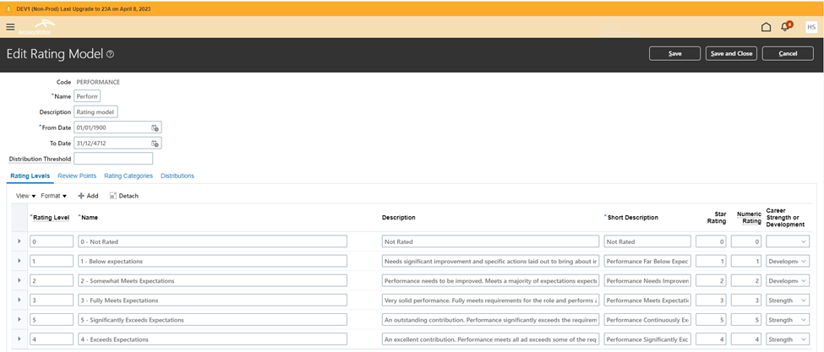Open Career Strength dropdown for 4 - Exceeds row

(x=787, y=338)
